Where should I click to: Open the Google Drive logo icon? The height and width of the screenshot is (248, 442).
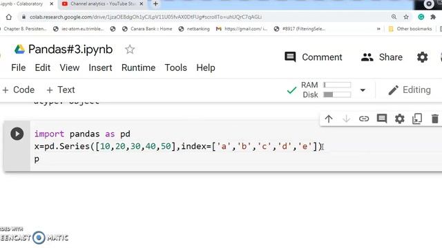19,49
